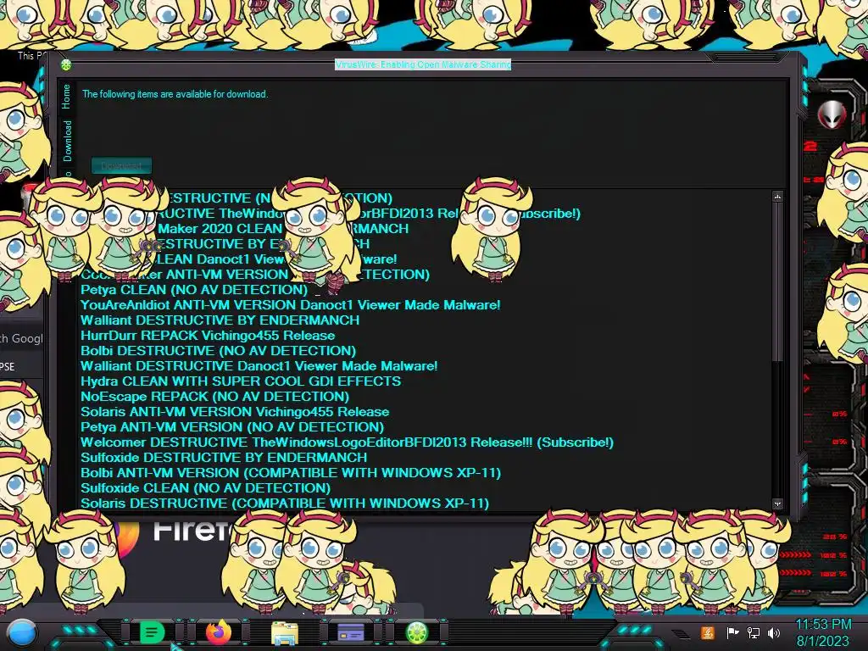Click the green VirusWire window icon
Image resolution: width=868 pixels, height=651 pixels.
(x=66, y=65)
